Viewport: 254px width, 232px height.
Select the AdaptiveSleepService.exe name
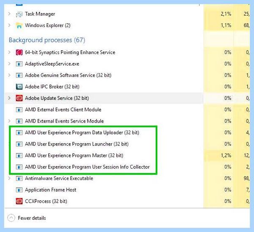pyautogui.click(x=52, y=64)
